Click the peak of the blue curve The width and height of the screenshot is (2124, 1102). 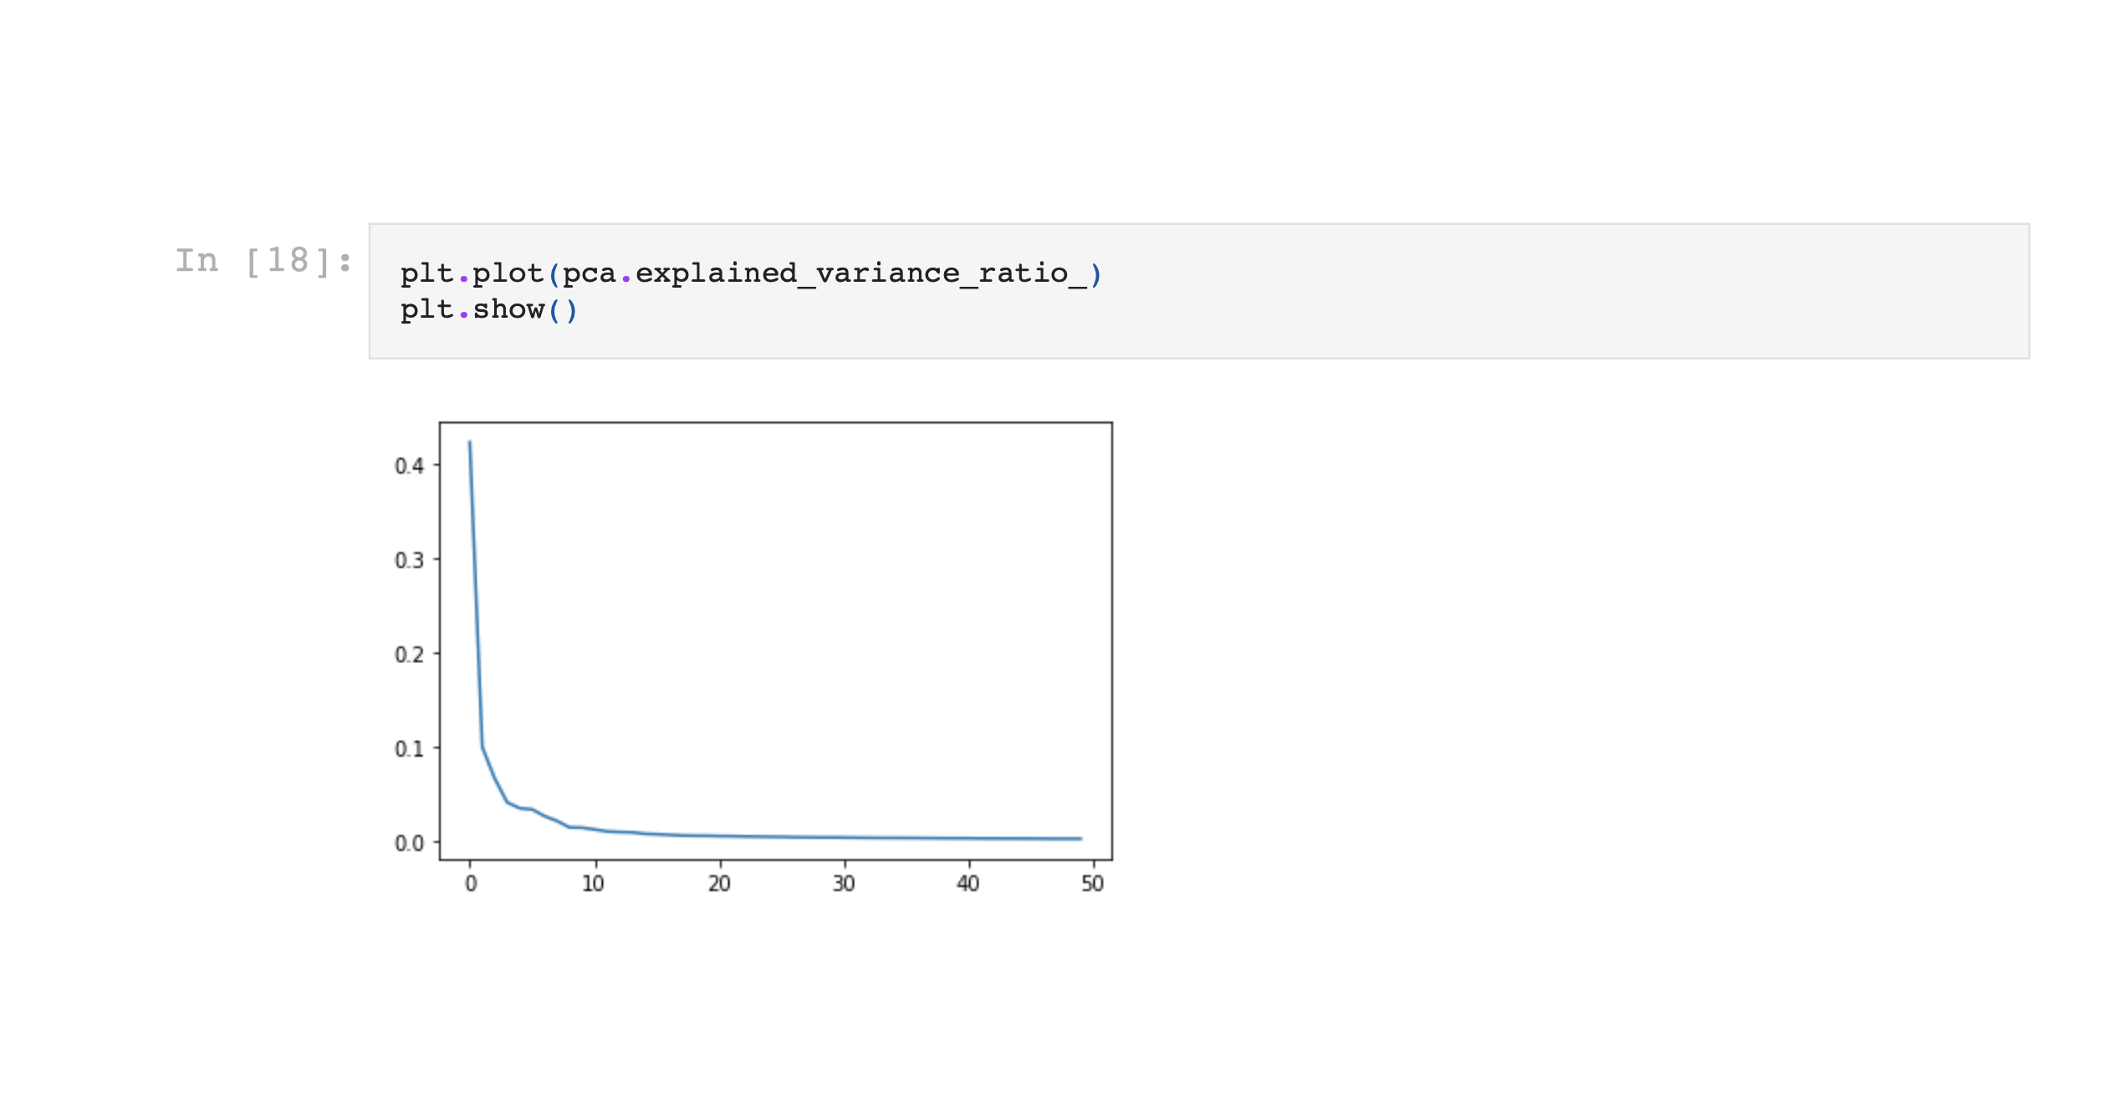pos(470,443)
